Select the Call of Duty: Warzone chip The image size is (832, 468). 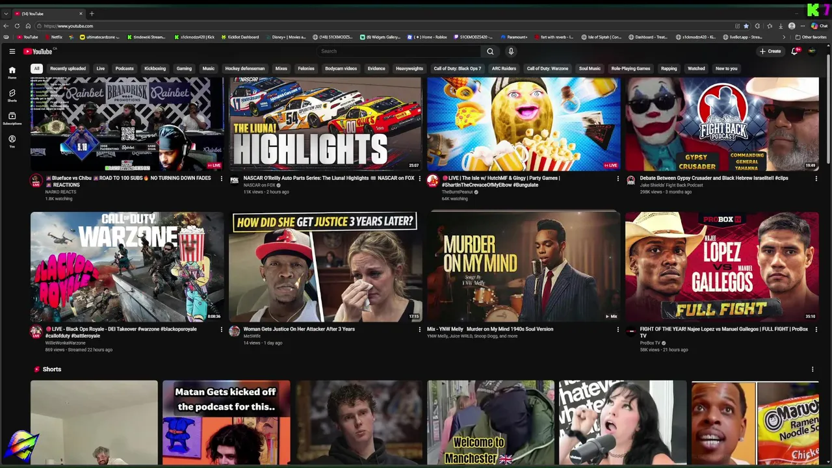click(x=547, y=68)
